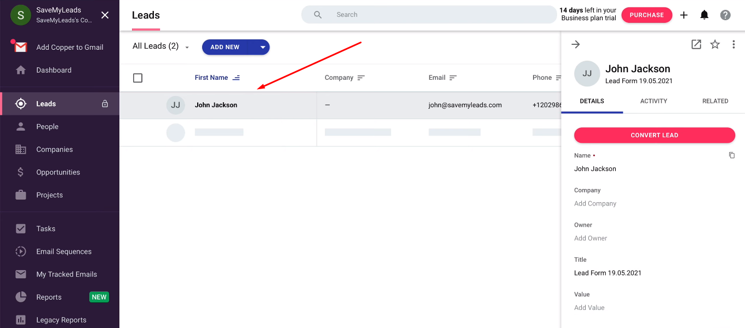Collapse the detail panel with arrow icon

click(576, 44)
